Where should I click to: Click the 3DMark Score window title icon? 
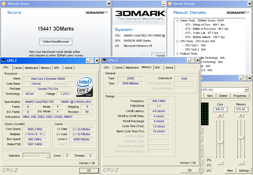click(x=4, y=4)
